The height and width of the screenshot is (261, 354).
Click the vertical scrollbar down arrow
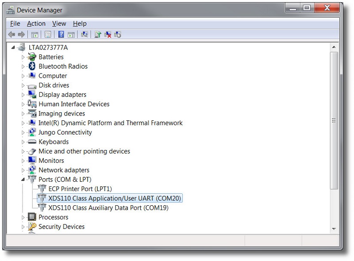tap(334, 228)
